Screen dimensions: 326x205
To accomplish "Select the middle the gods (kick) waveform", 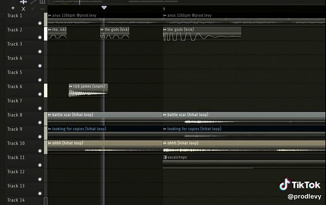I will (115, 36).
